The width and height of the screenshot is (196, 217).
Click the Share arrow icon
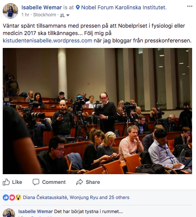pos(80,182)
